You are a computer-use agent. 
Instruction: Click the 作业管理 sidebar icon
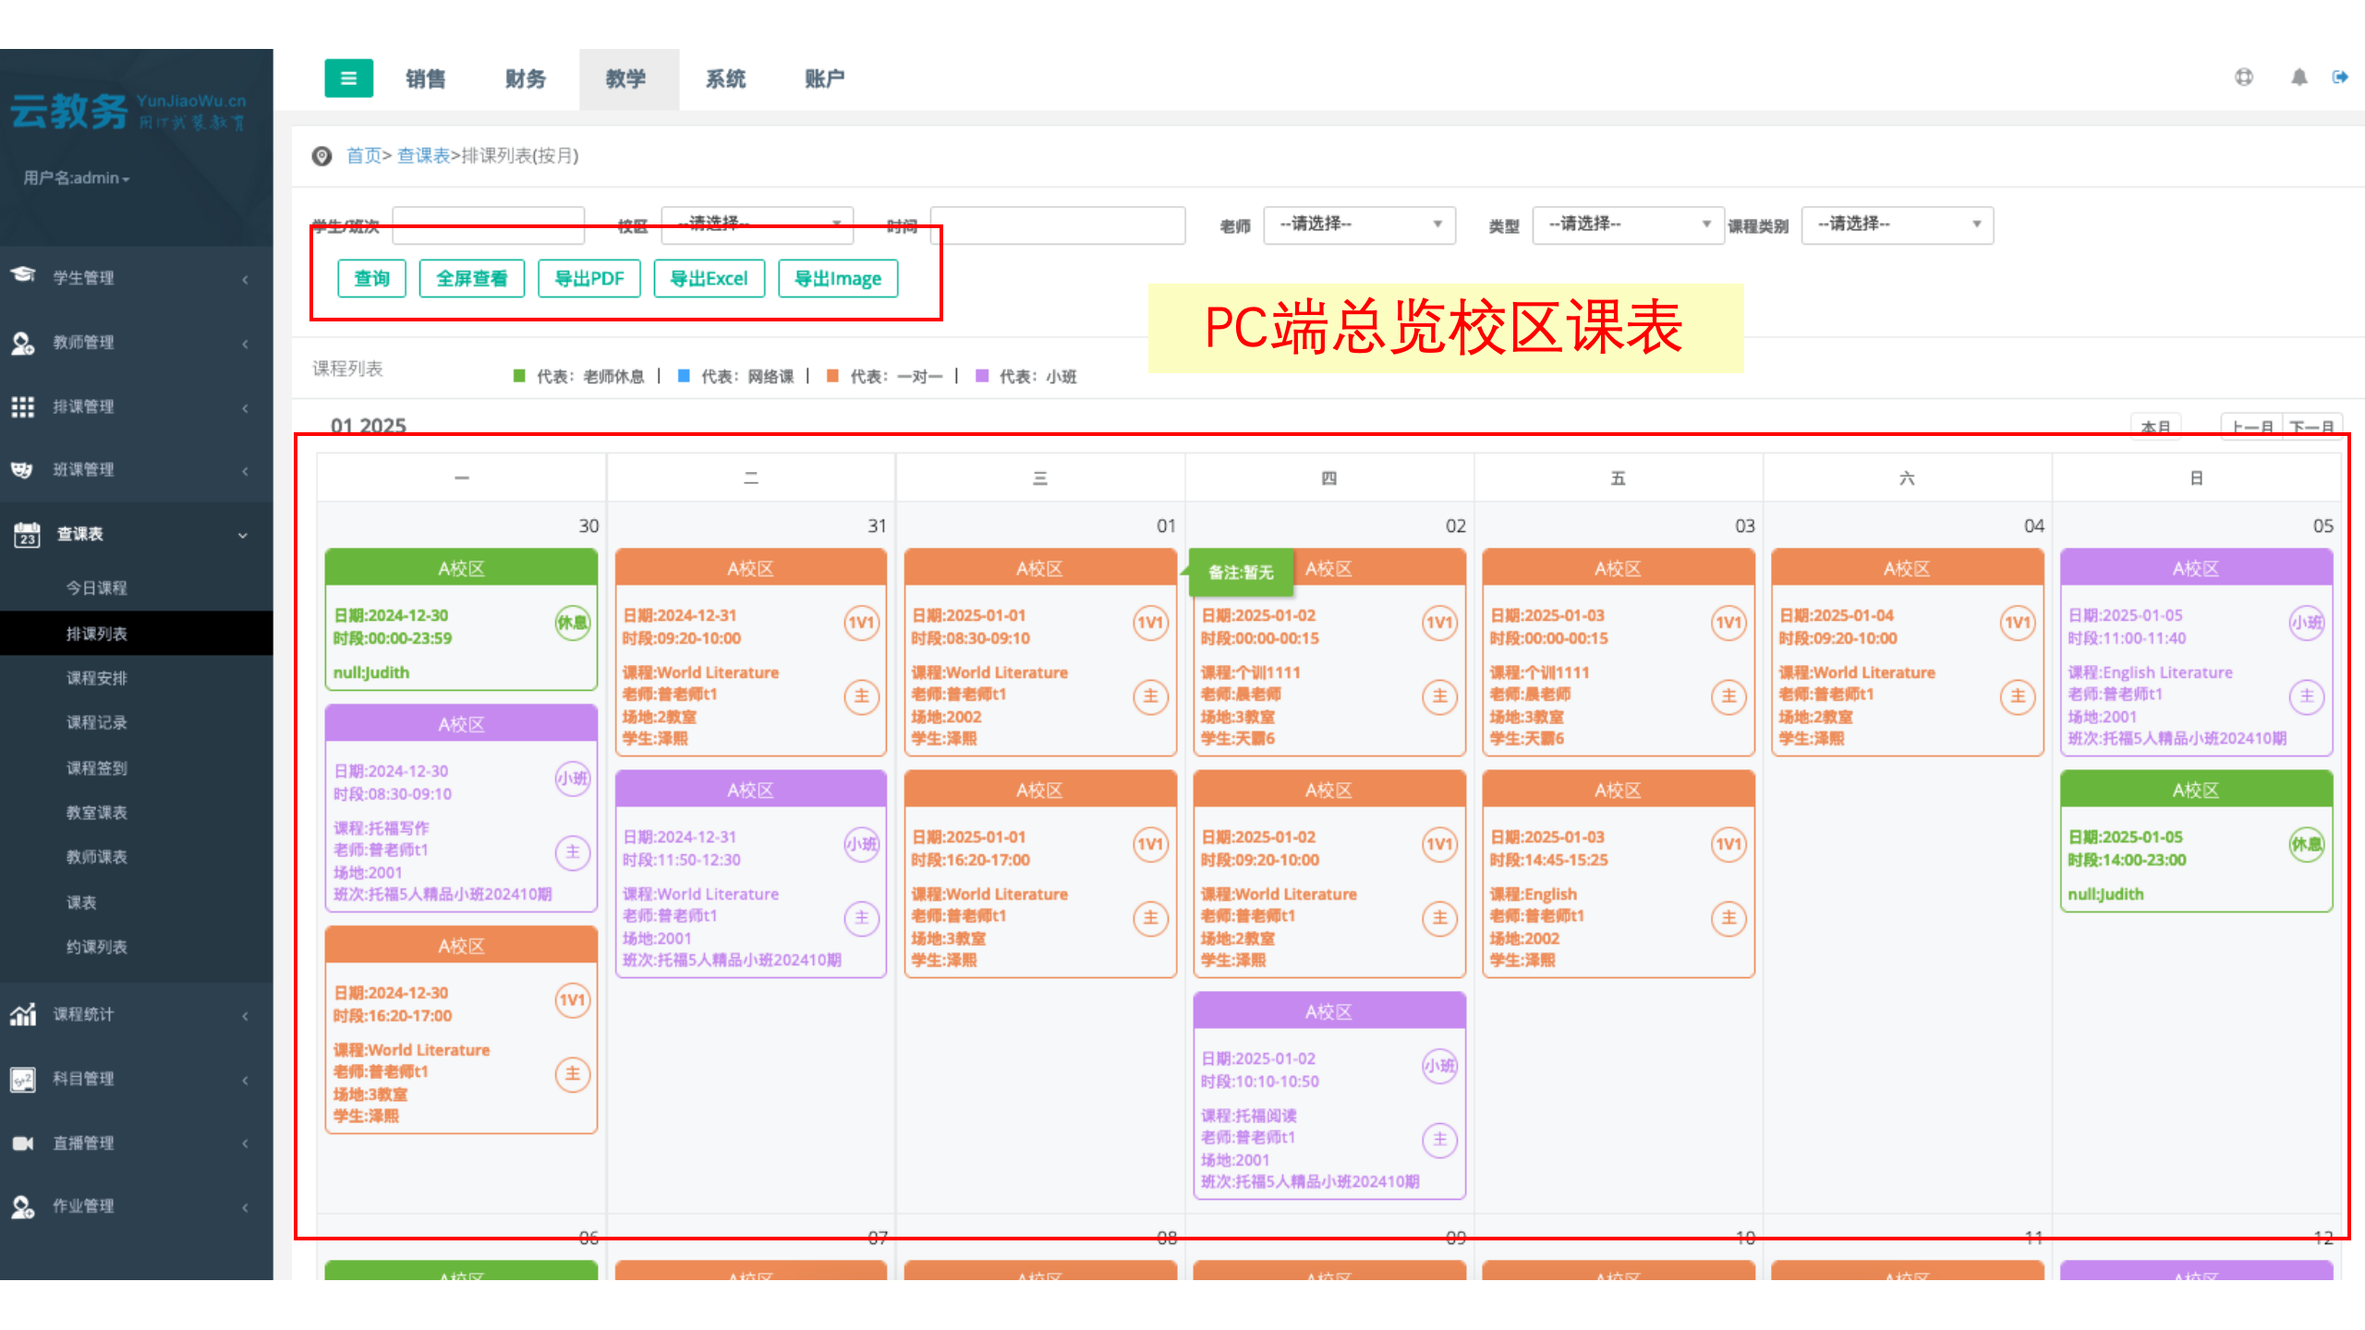pos(23,1206)
